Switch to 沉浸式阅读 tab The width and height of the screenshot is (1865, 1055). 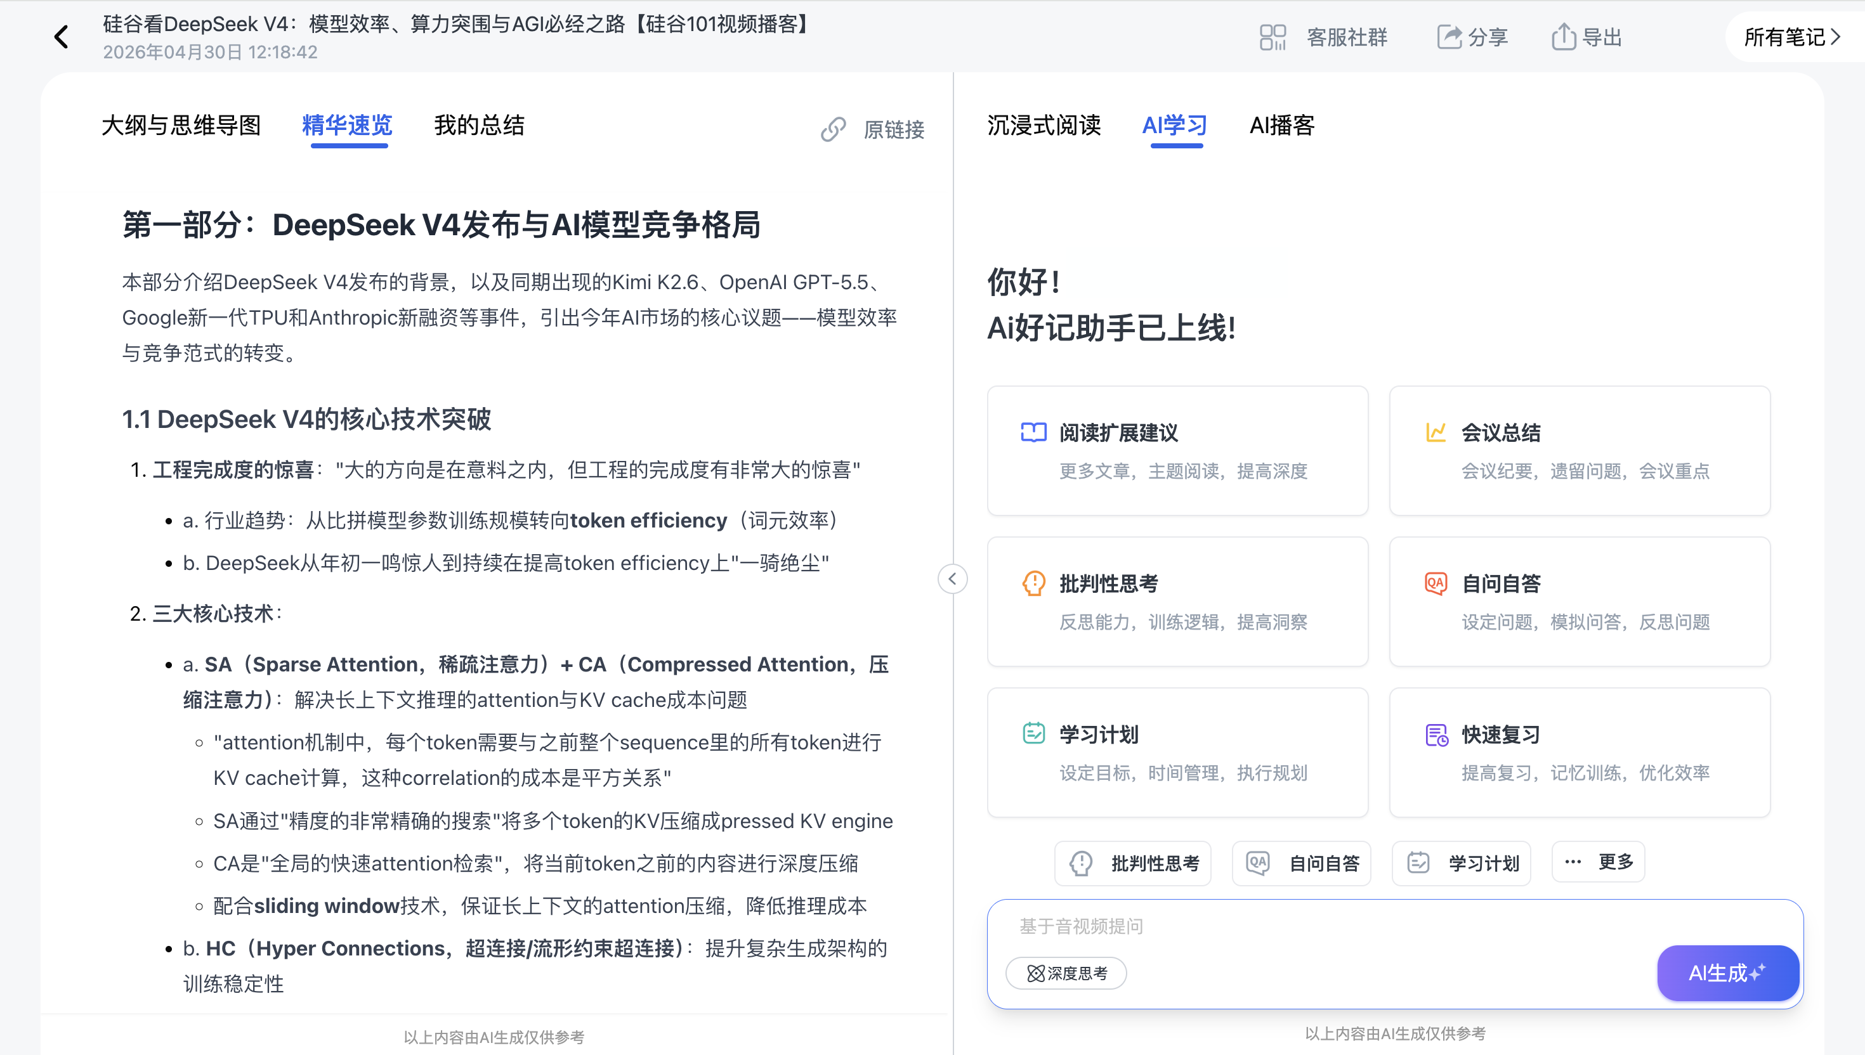(1044, 126)
